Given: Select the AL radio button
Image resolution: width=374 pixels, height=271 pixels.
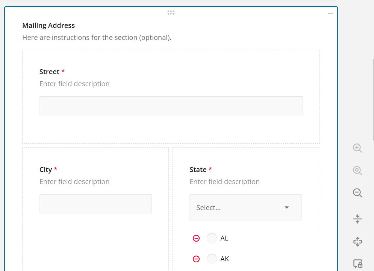Looking at the screenshot, I should tap(211, 238).
